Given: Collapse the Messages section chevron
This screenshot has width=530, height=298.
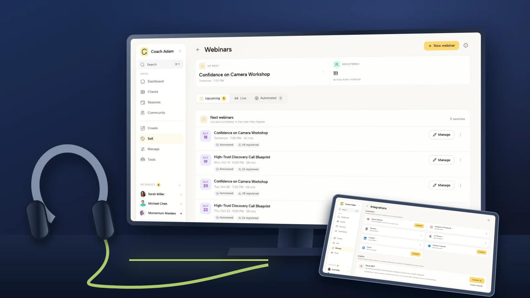Looking at the screenshot, I should tap(180, 185).
